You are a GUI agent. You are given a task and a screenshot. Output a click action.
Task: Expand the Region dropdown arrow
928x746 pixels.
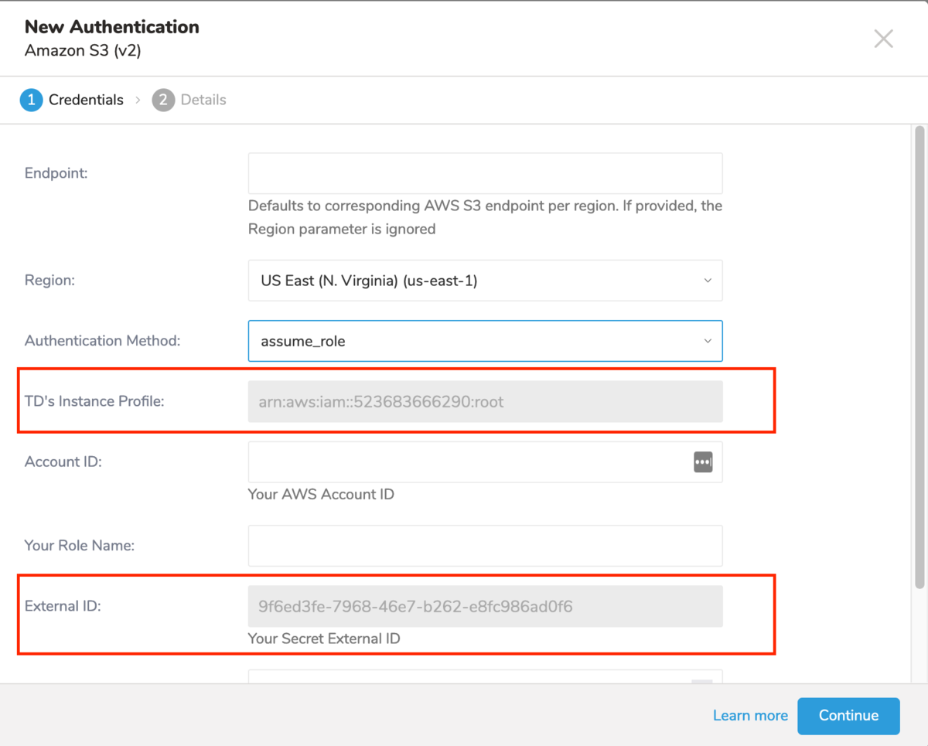707,281
